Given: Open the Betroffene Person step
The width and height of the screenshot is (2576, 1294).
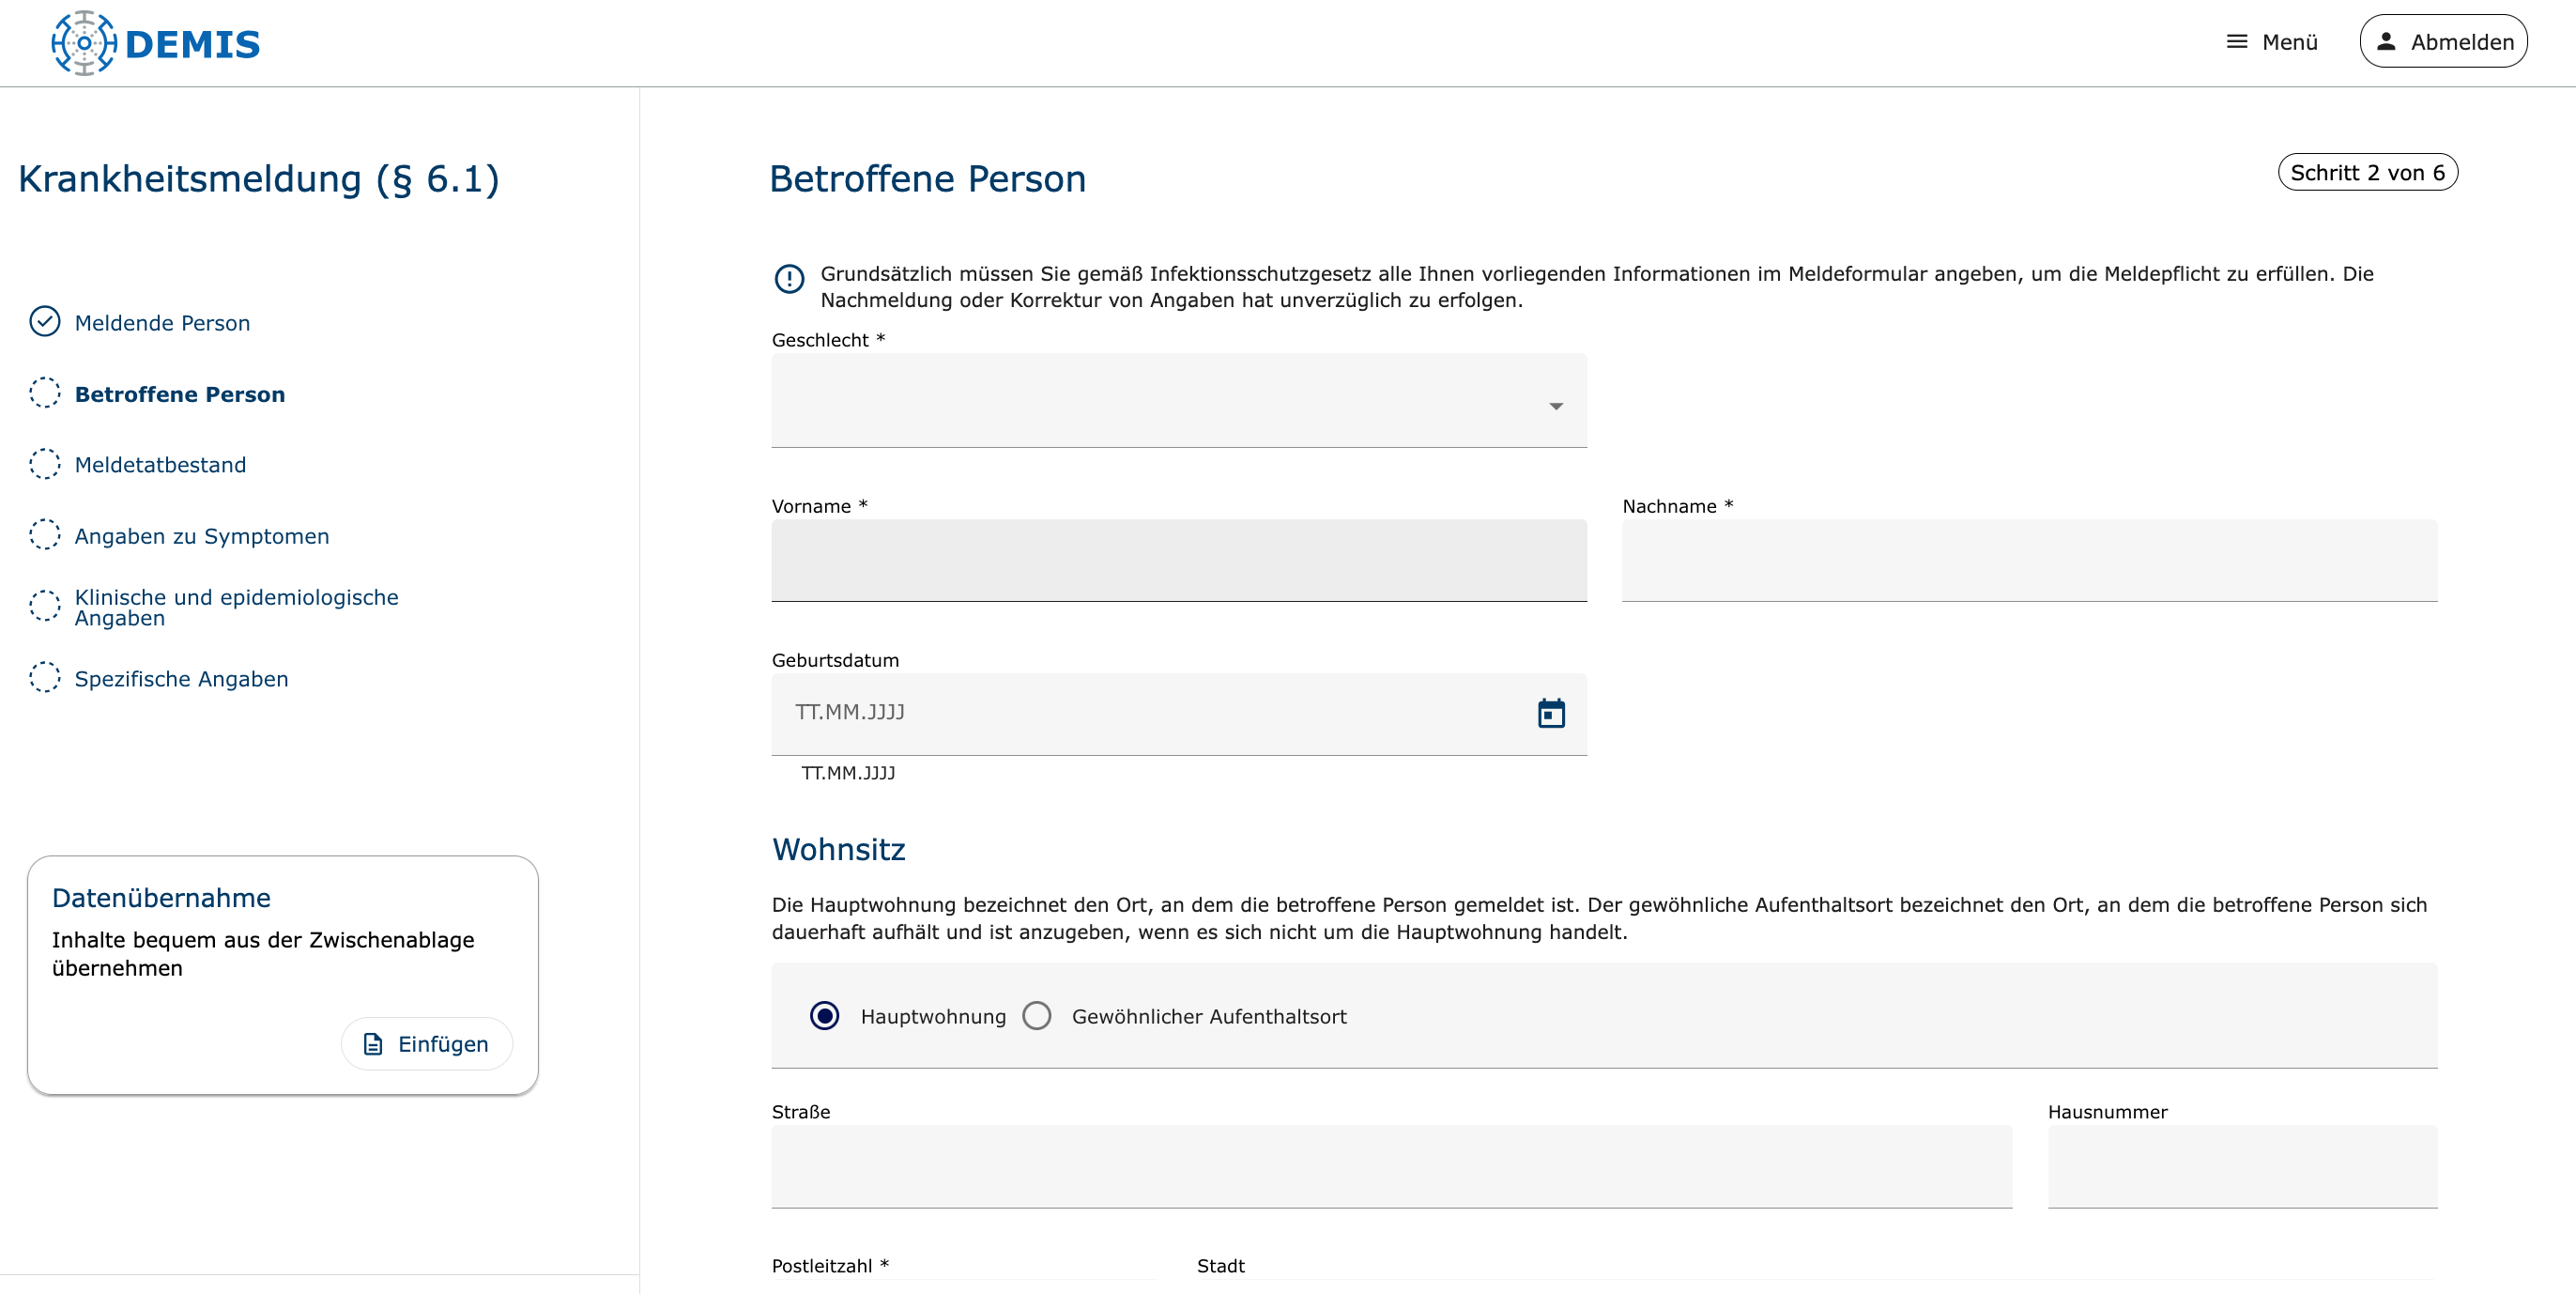Looking at the screenshot, I should pyautogui.click(x=179, y=394).
